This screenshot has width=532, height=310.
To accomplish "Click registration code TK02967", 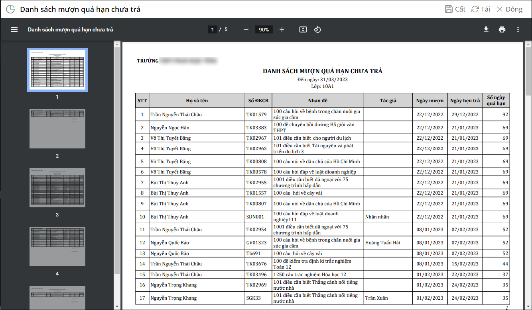I will [256, 138].
